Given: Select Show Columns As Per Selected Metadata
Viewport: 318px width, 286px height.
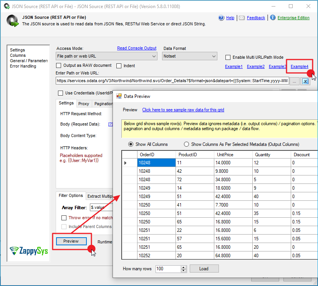Looking at the screenshot, I should click(x=187, y=144).
